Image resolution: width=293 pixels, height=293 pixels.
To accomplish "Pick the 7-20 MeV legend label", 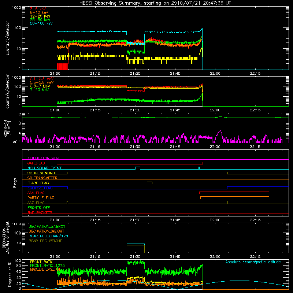I will pos(40,90).
